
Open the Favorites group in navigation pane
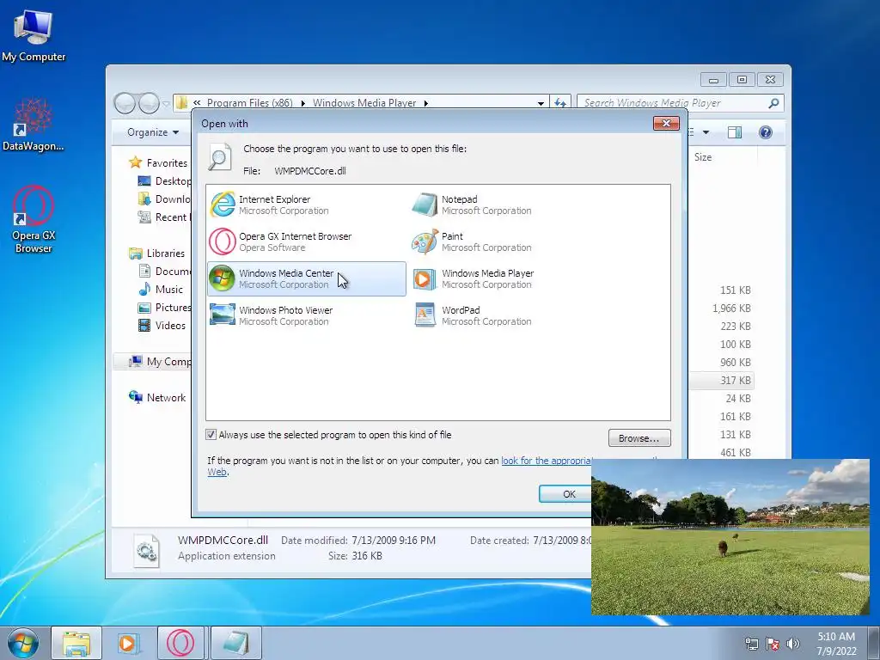[x=158, y=162]
